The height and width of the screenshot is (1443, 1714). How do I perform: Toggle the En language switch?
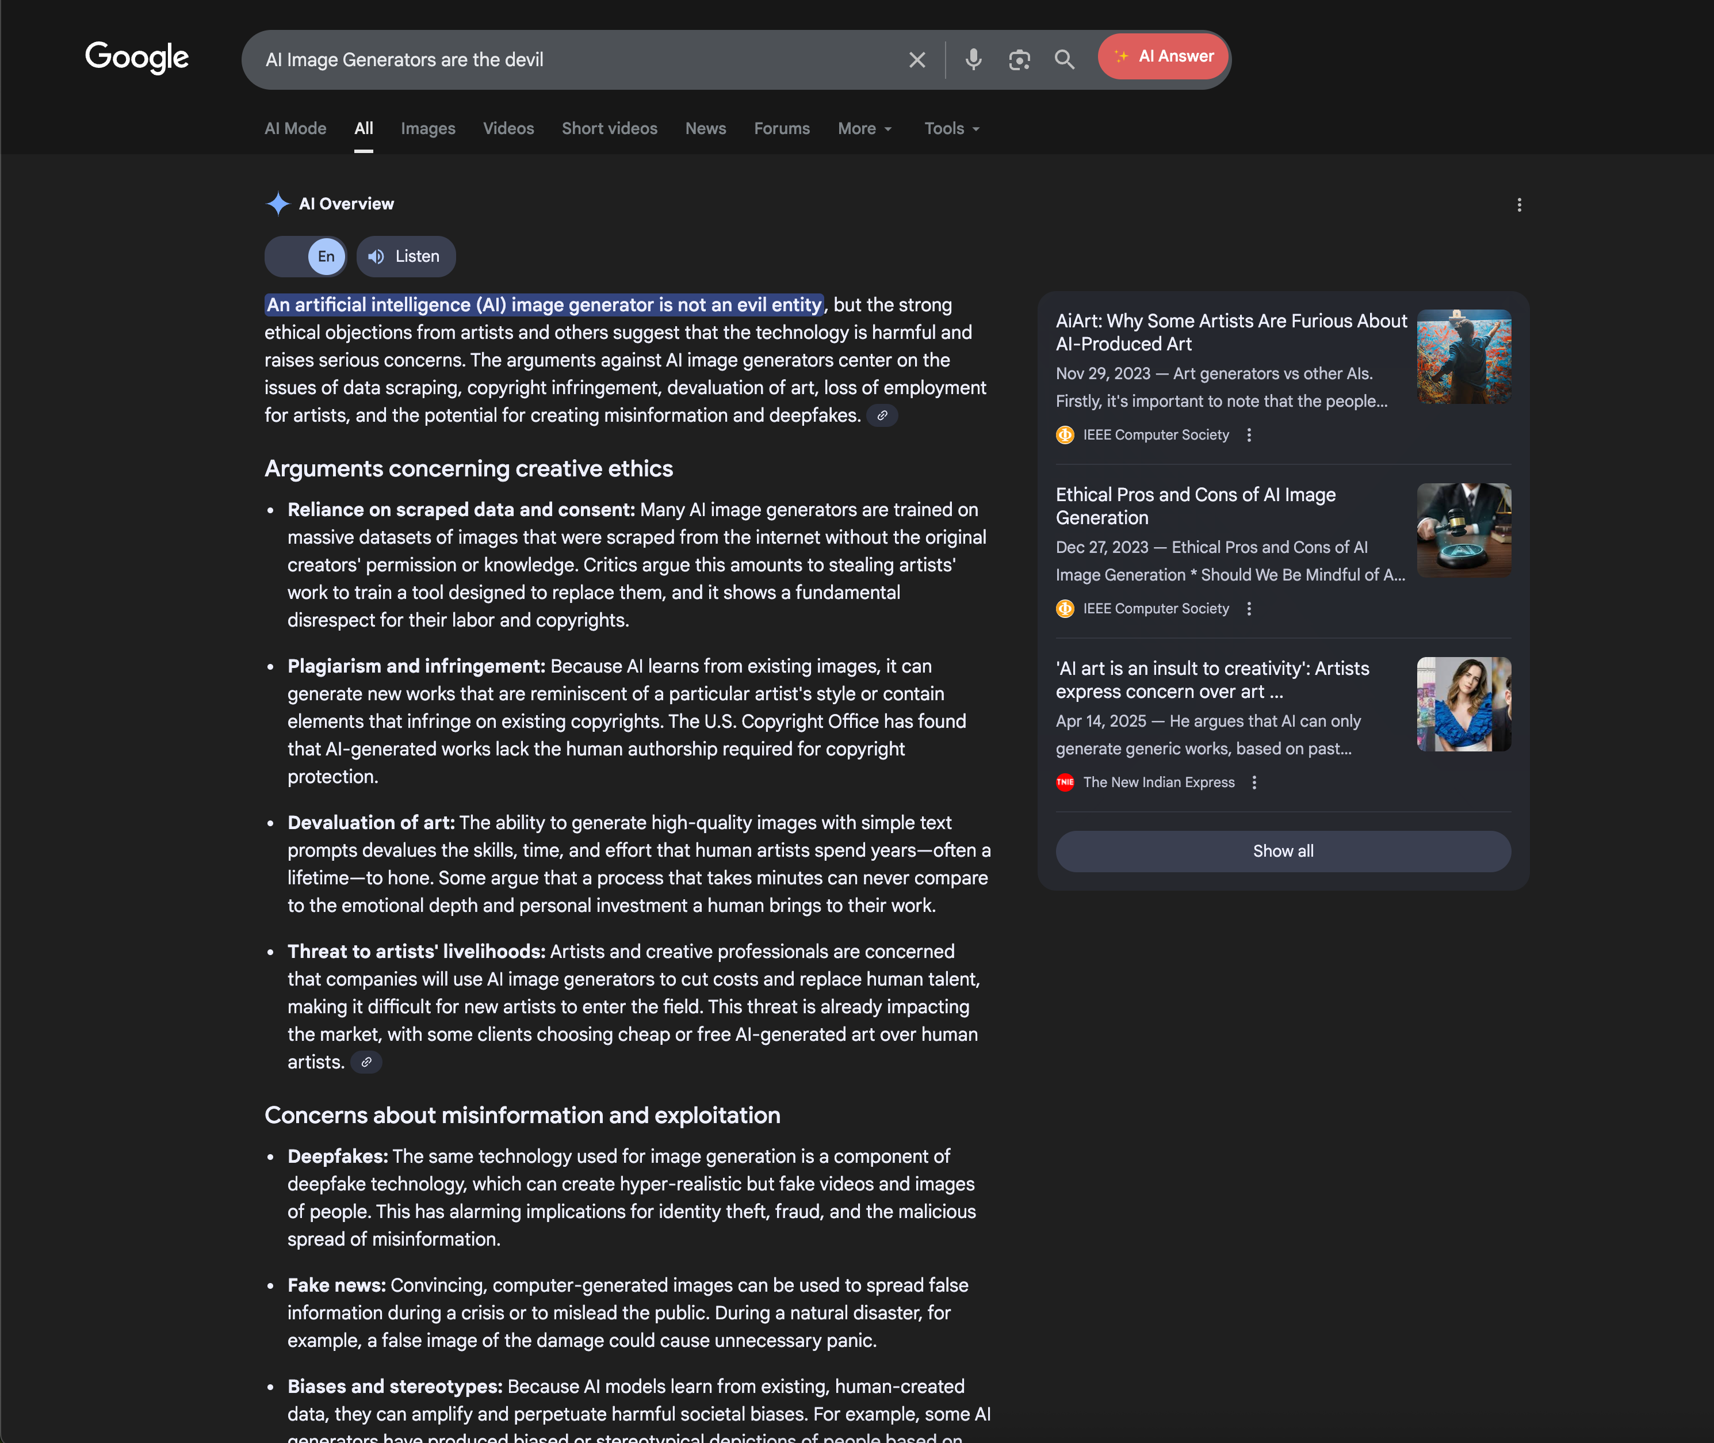307,257
